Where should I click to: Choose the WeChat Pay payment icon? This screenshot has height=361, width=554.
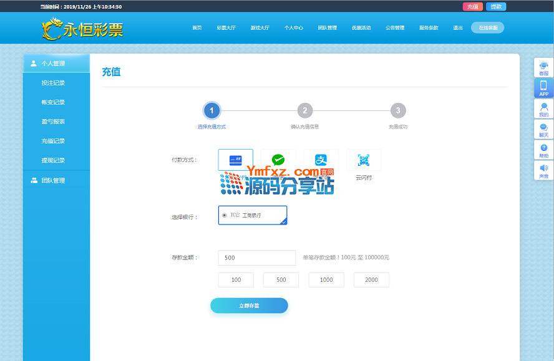(x=278, y=160)
